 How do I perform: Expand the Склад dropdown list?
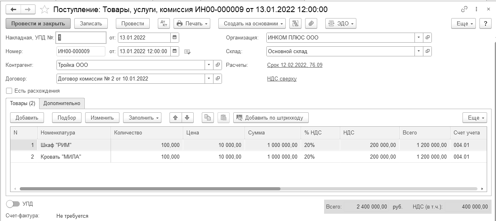[419, 52]
